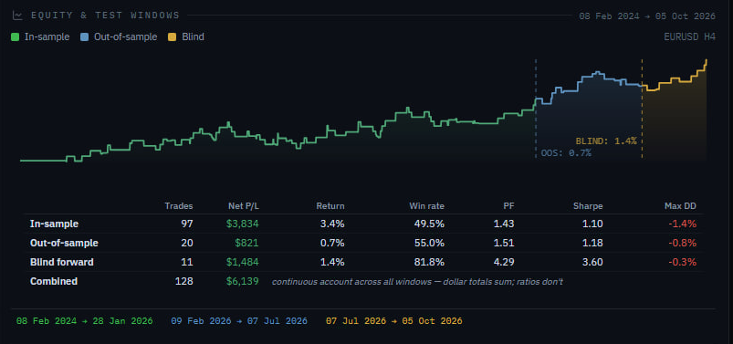Click the blue date range 09 Feb 2026 → 07 Jul 2026
733x344 pixels.
click(239, 321)
